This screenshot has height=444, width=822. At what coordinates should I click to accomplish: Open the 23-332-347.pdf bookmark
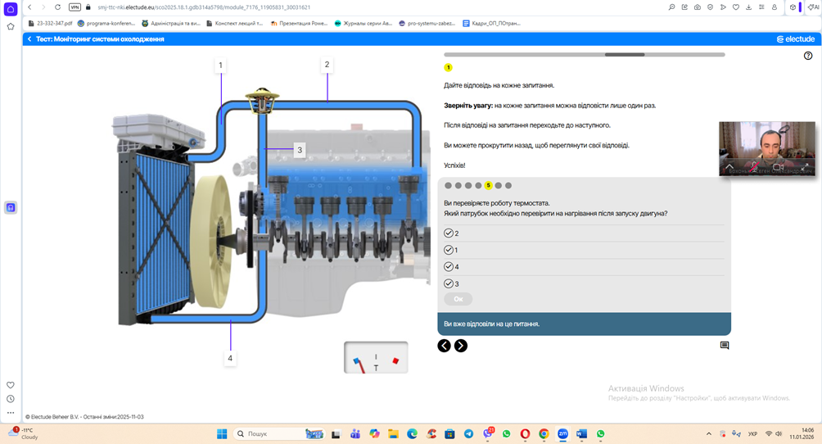point(50,24)
